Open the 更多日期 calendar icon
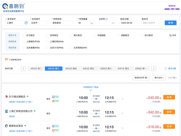Image resolution: width=181 pixels, height=136 pixels. click(166, 69)
